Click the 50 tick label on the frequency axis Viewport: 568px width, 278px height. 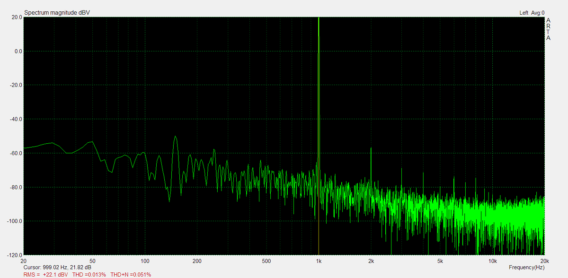point(93,261)
